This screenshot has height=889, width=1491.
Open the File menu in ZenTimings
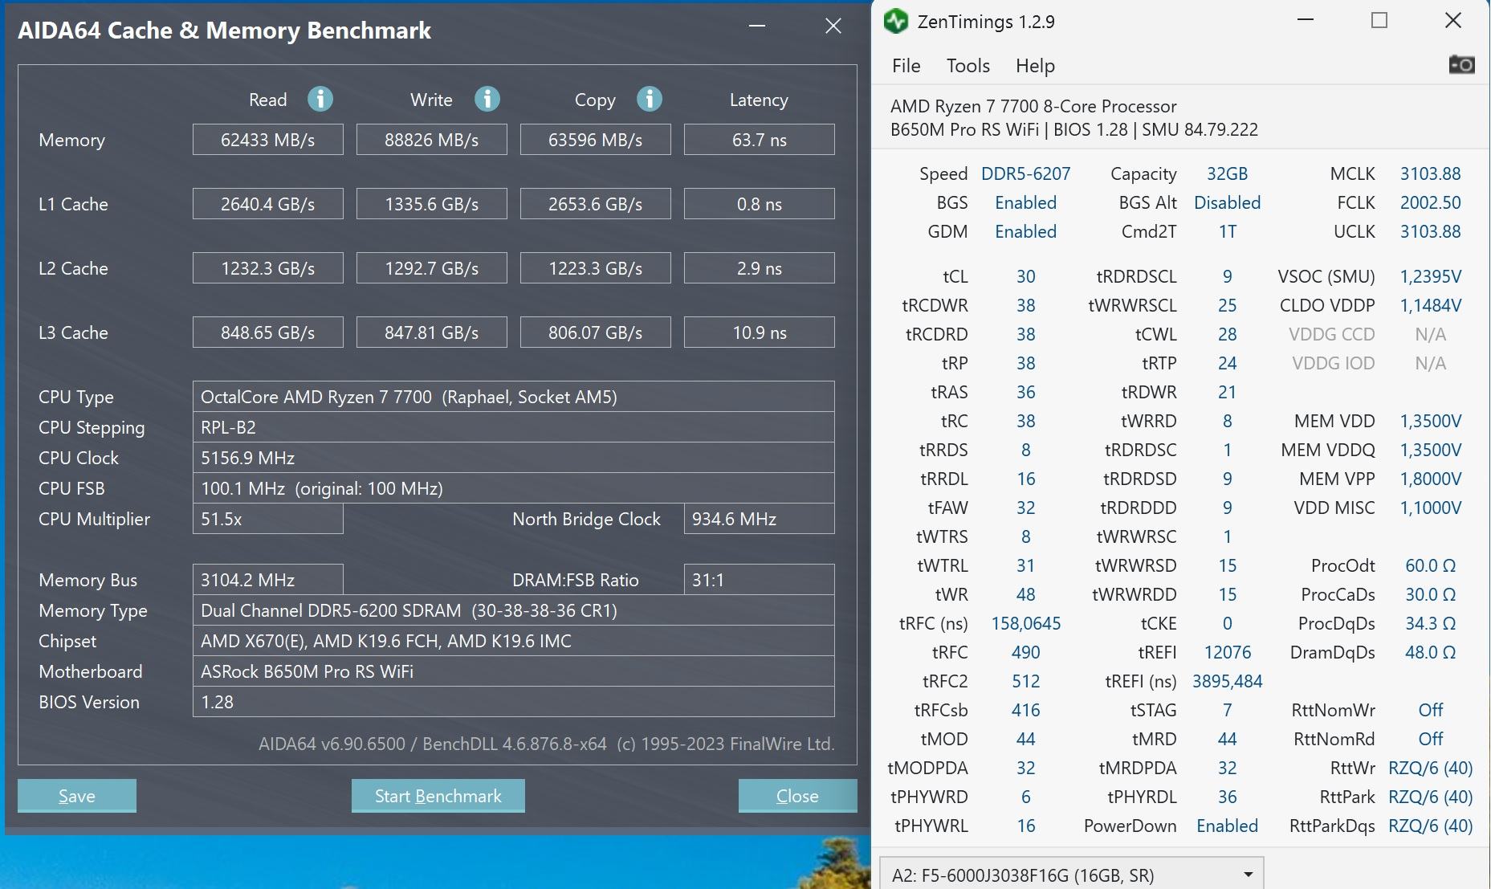pos(906,66)
